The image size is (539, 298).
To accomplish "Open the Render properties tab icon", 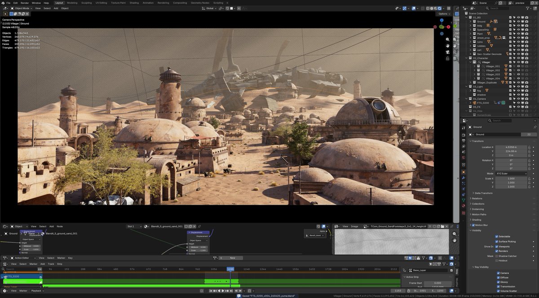I will point(464,134).
